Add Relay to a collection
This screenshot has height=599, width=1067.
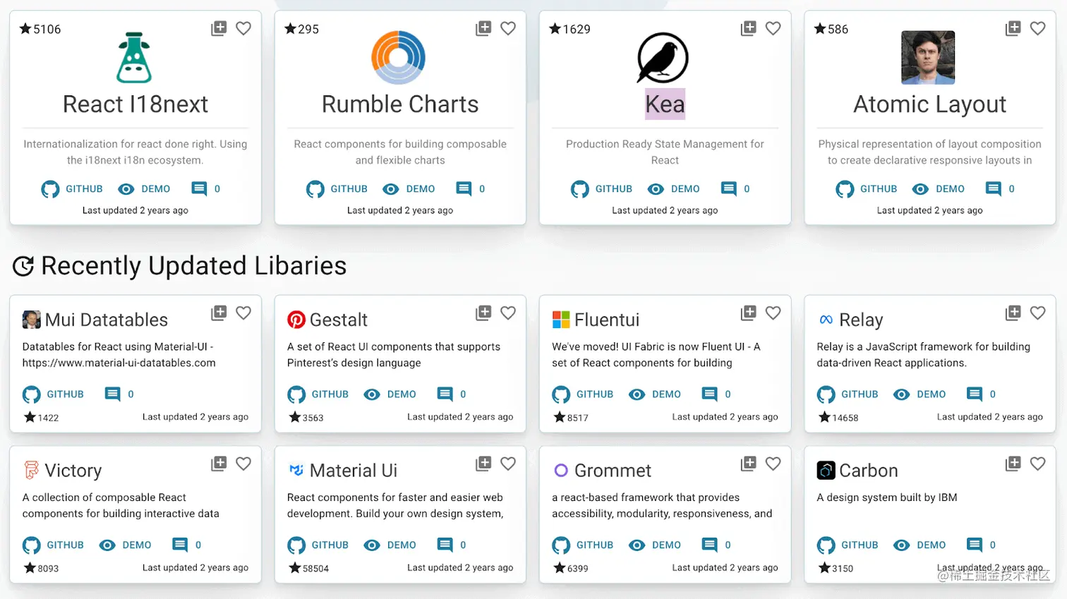pos(1013,313)
